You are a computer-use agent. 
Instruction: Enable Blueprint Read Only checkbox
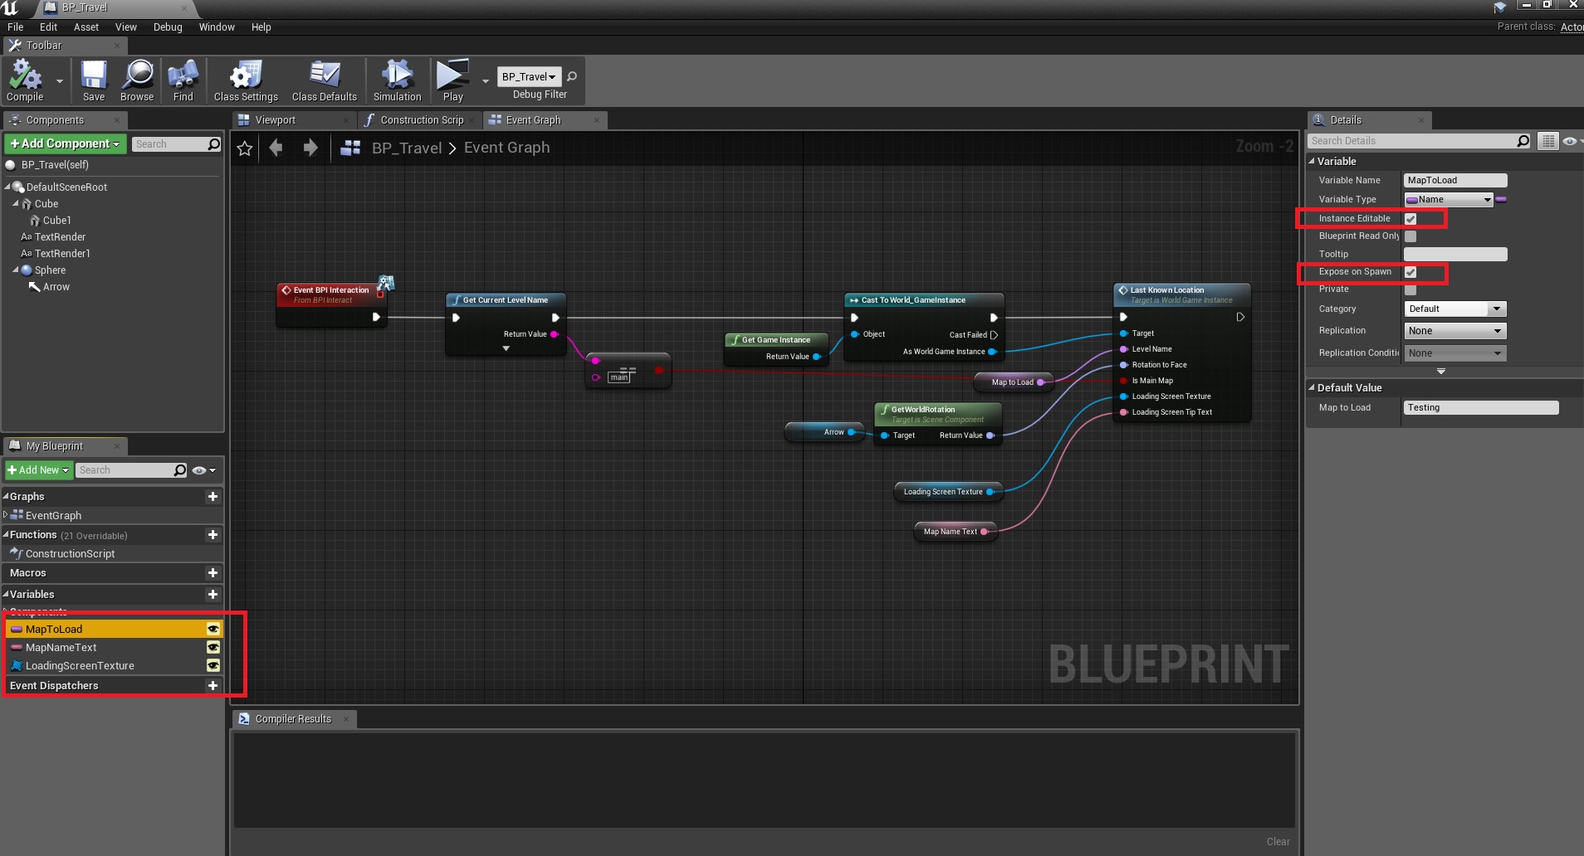pyautogui.click(x=1410, y=236)
